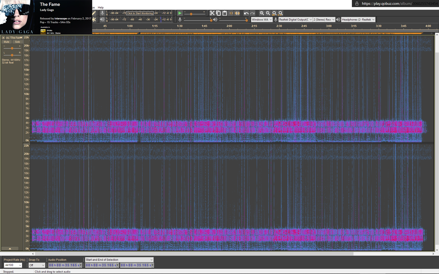
Task: Click the "Stereo, 44100Hz" track info text
Action: [x=11, y=60]
